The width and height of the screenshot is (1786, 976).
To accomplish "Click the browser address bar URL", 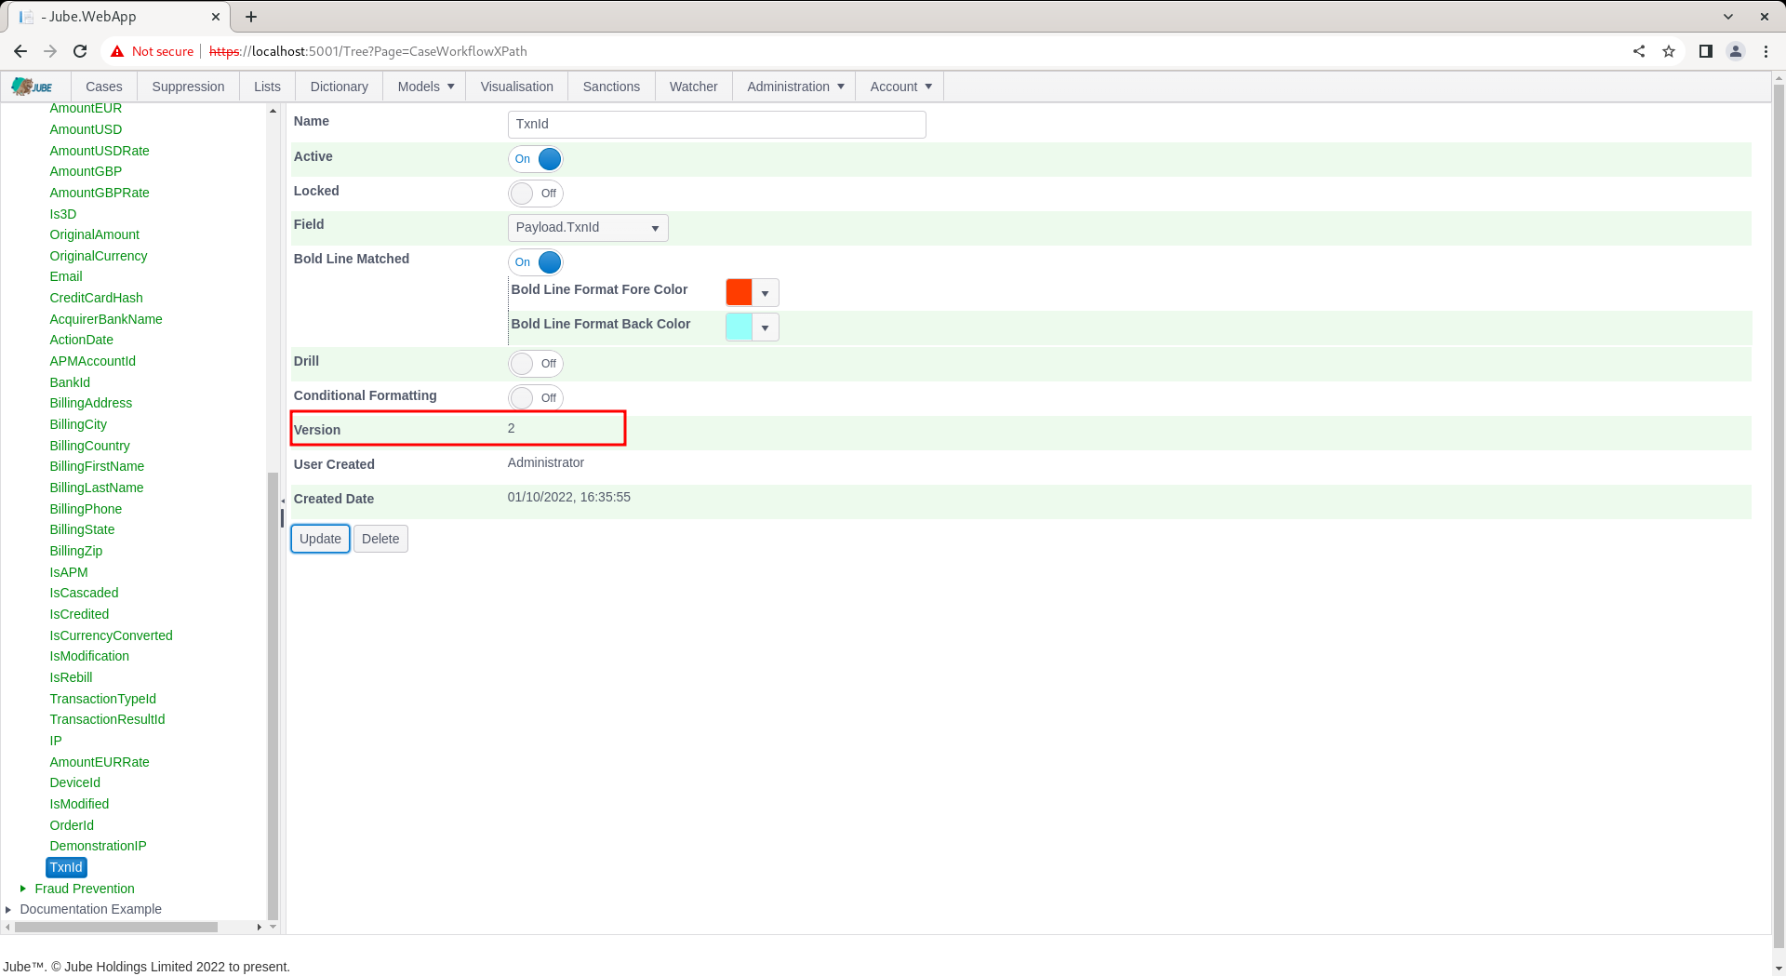I will 368,51.
